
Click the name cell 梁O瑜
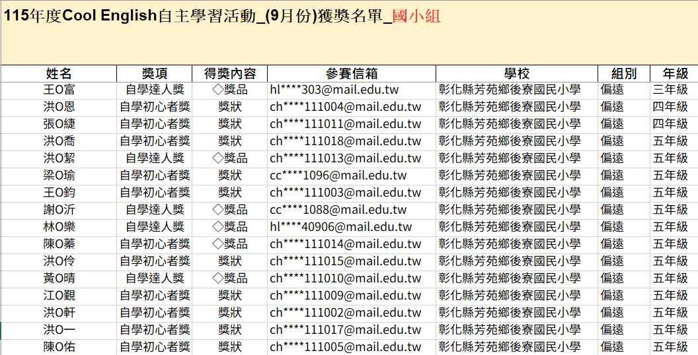click(59, 176)
